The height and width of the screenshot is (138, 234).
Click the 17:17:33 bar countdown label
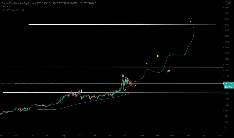coord(228,87)
